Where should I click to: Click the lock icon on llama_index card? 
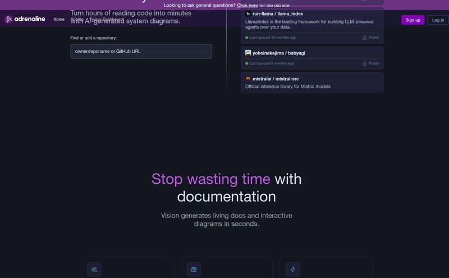[364, 38]
